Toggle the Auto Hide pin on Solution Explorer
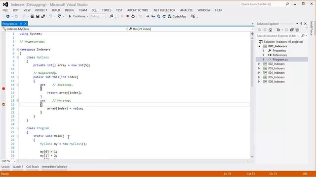 click(x=301, y=24)
